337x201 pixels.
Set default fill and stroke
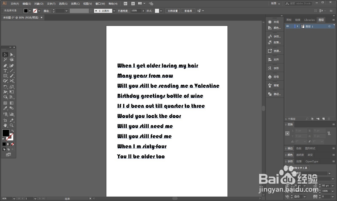click(3, 139)
